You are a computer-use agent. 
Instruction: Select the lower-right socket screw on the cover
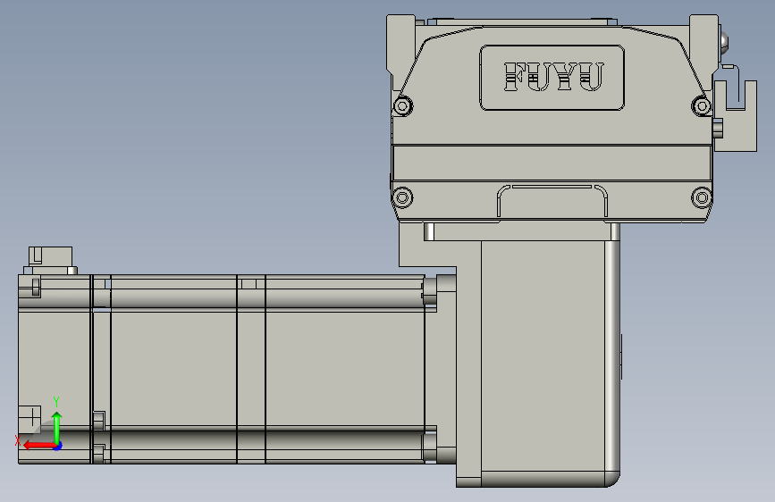[x=702, y=197]
